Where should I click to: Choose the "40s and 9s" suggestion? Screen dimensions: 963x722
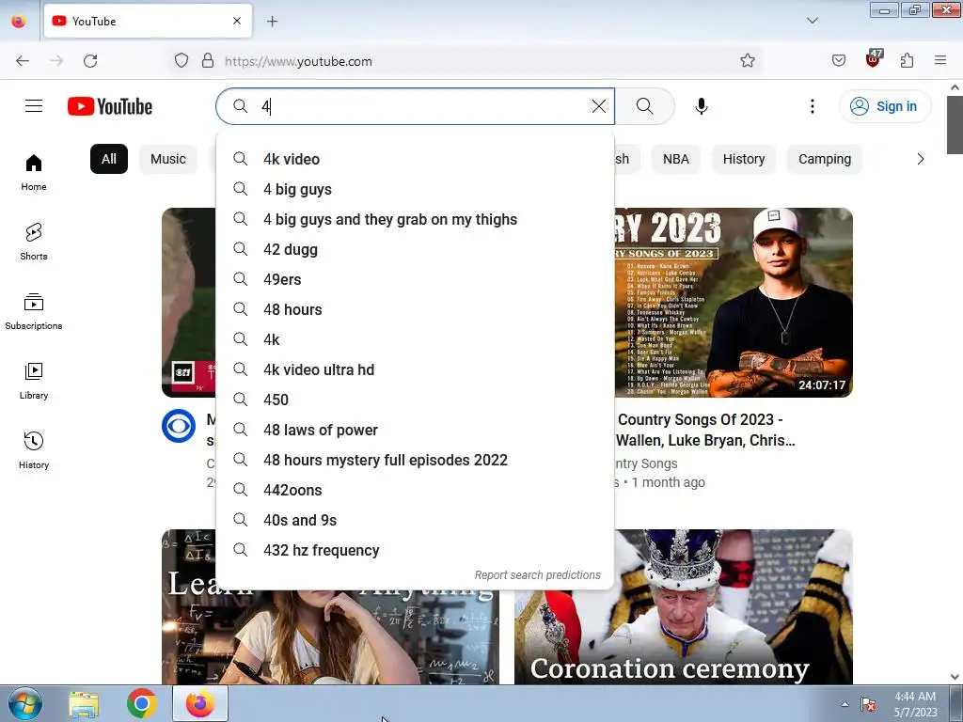[415, 520]
